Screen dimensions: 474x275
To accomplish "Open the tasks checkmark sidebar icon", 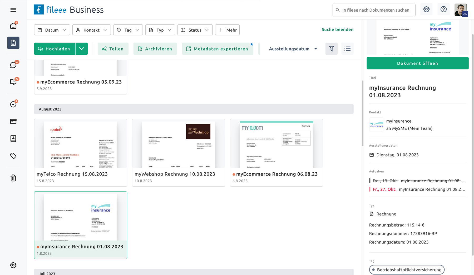I will [x=13, y=104].
